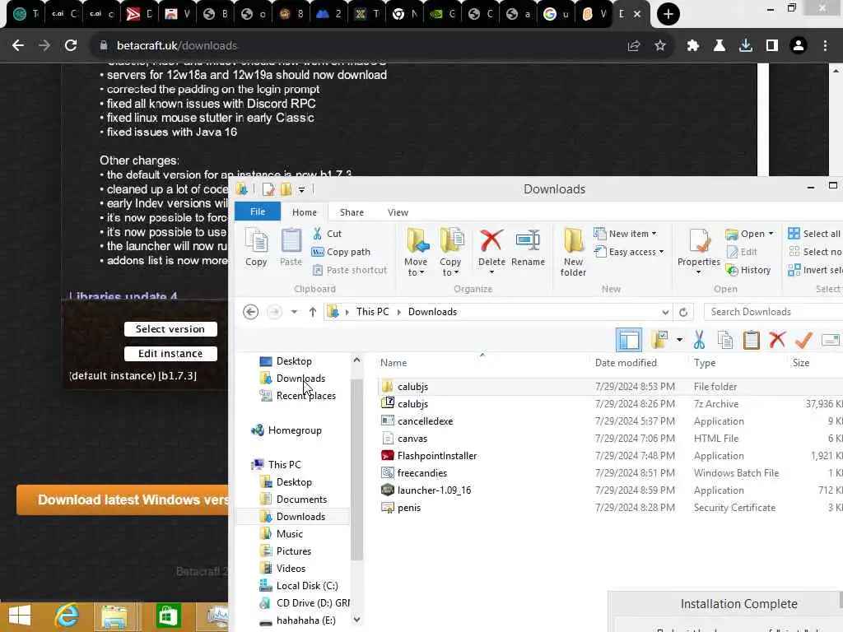Click Paste shortcut in the ribbon
This screenshot has height=632, width=843.
coord(349,270)
